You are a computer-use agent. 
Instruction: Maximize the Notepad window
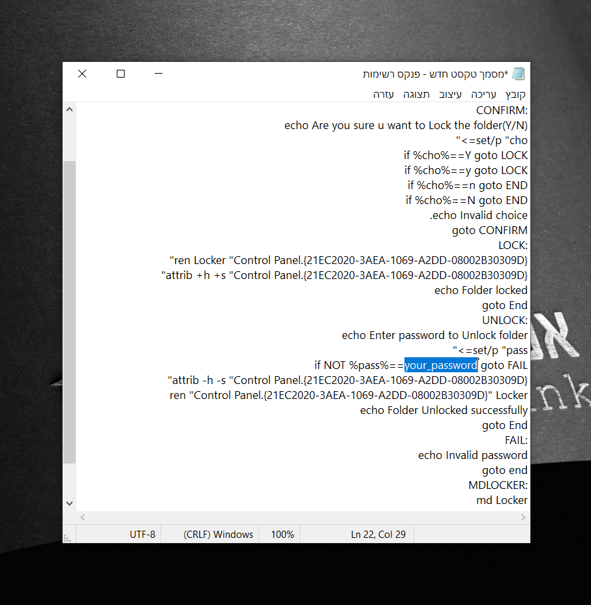click(121, 74)
